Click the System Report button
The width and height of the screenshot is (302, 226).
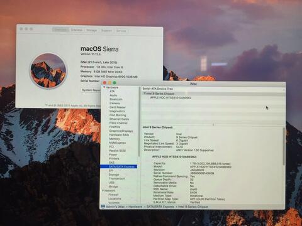[91, 90]
